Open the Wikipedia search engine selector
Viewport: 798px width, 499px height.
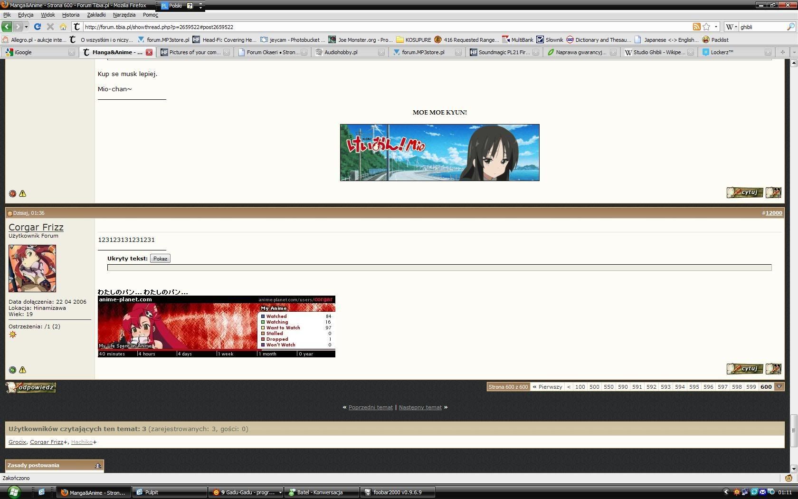click(731, 27)
